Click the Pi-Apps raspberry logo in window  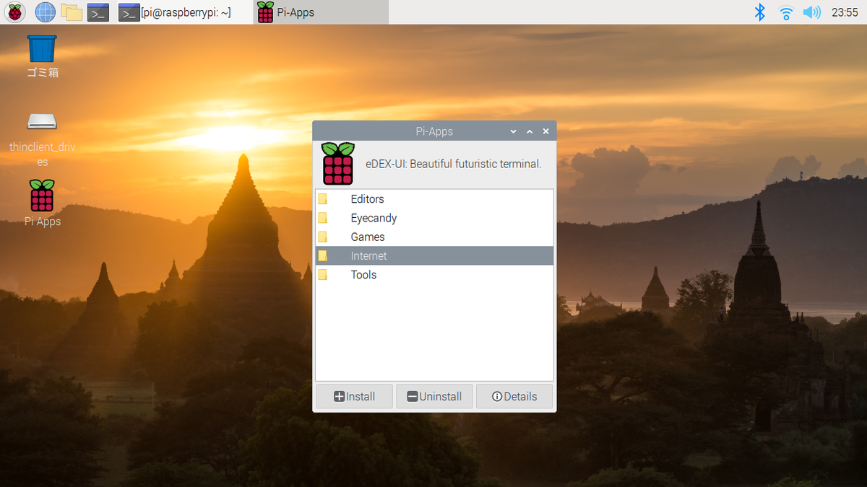pyautogui.click(x=337, y=164)
